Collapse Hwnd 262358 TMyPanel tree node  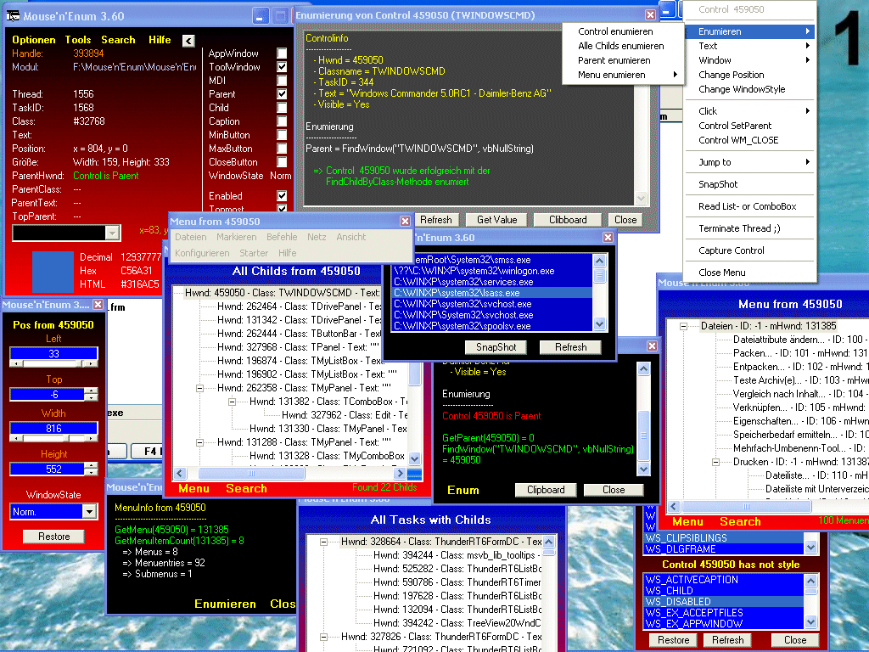point(201,387)
